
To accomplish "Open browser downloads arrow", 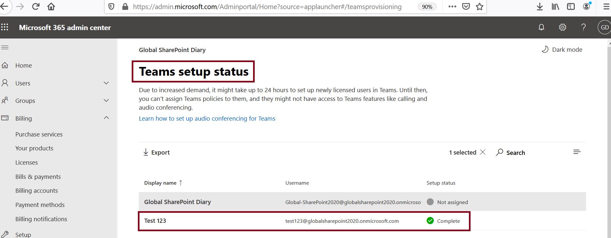I will (x=540, y=6).
